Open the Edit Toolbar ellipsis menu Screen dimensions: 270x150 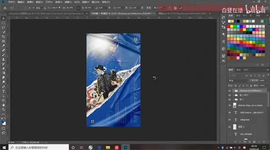[x=3, y=114]
